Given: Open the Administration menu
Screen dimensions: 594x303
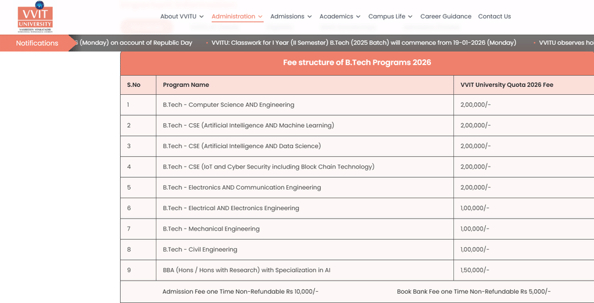Looking at the screenshot, I should pos(237,16).
